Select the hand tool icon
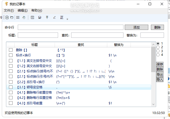Screen dimensions: 170x119 pyautogui.click(x=24, y=18)
